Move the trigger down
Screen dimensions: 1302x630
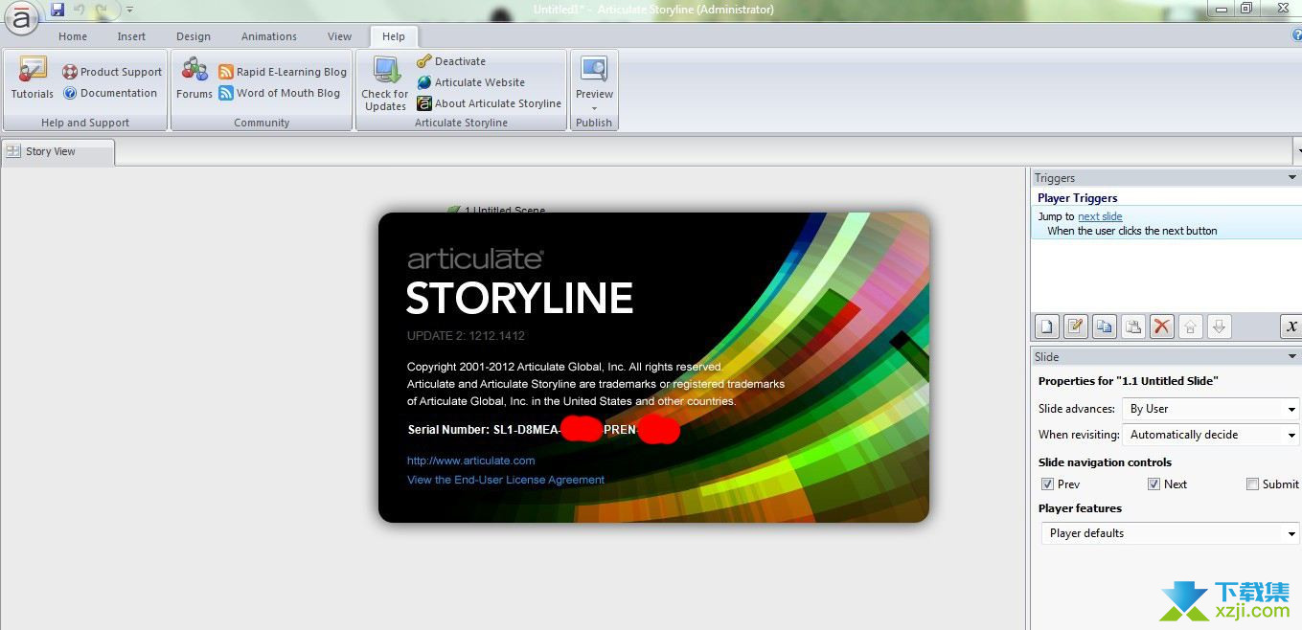coord(1220,326)
